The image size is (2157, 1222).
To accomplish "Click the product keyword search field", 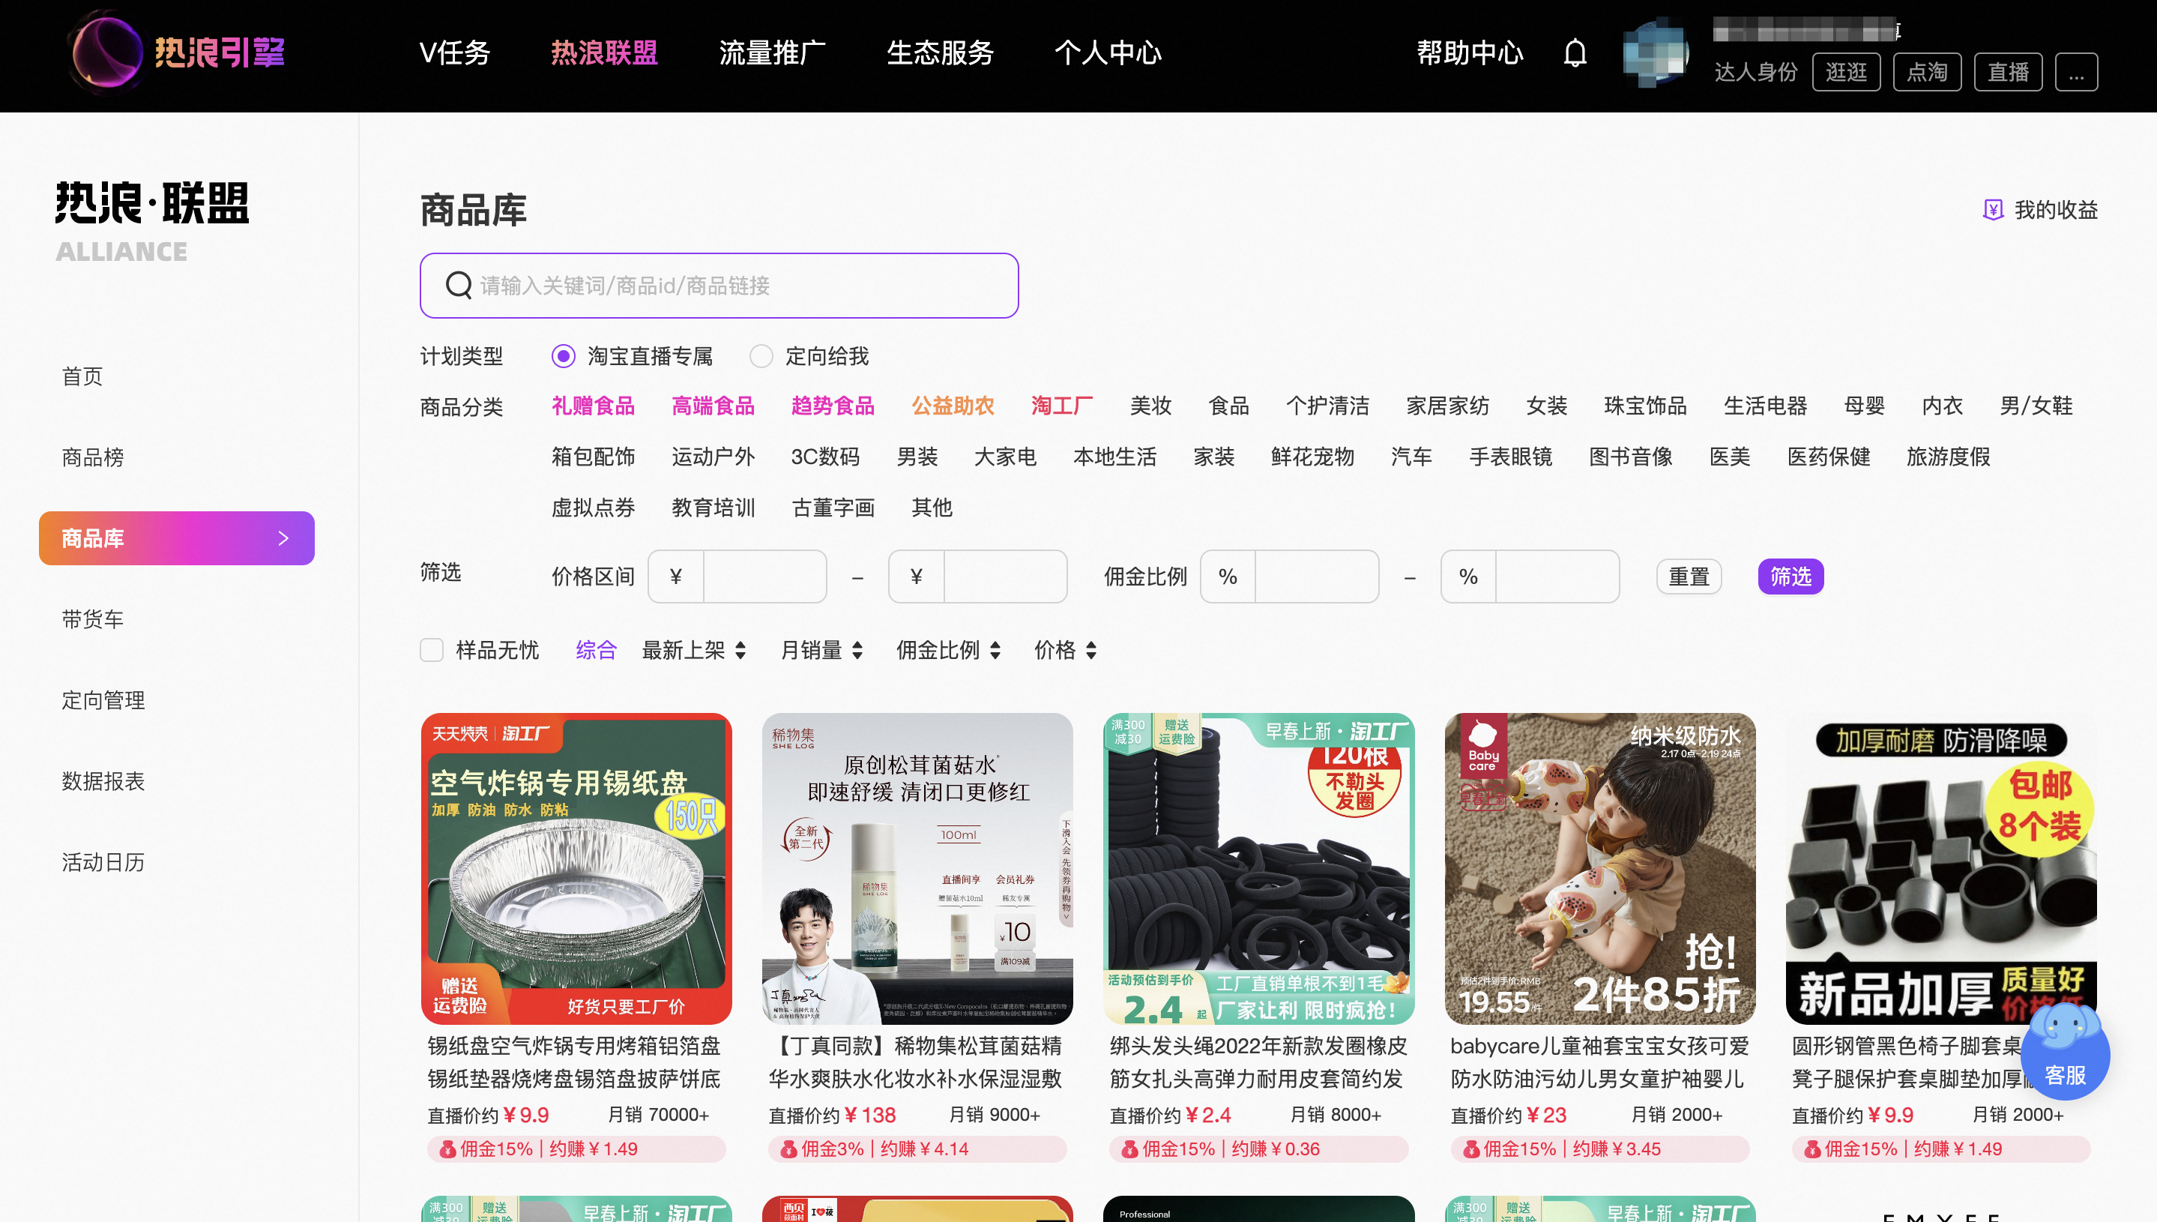I will (719, 286).
